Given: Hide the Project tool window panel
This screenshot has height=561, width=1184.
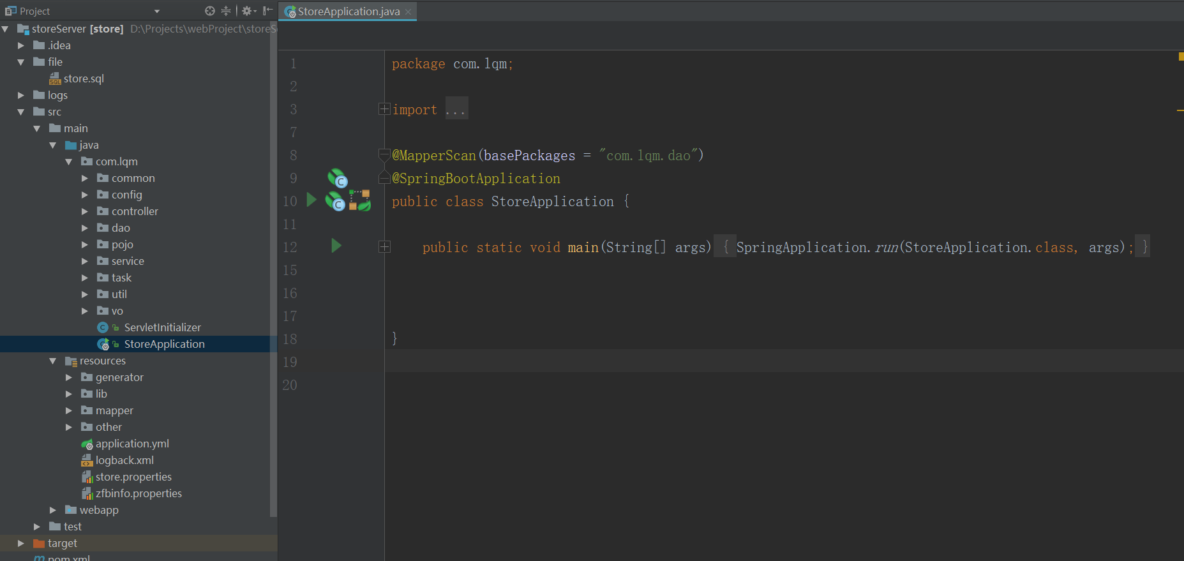Looking at the screenshot, I should pyautogui.click(x=267, y=11).
